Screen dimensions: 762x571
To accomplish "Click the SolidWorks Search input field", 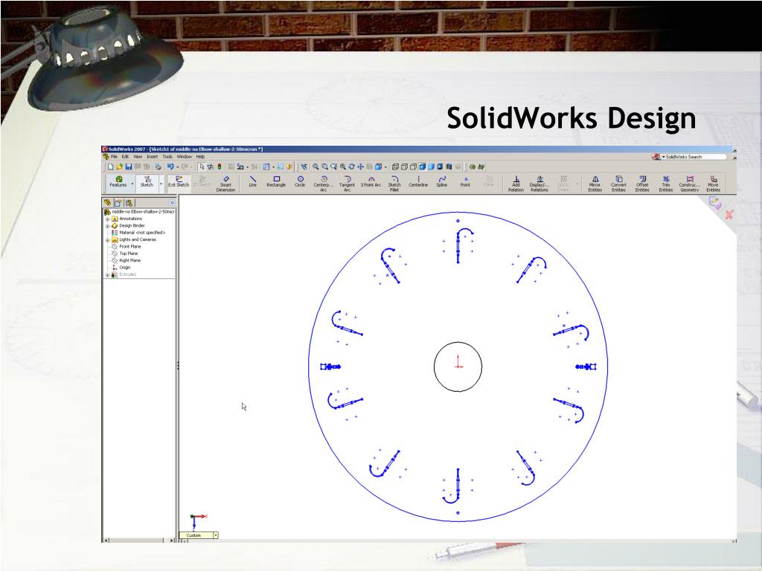I will pyautogui.click(x=694, y=157).
